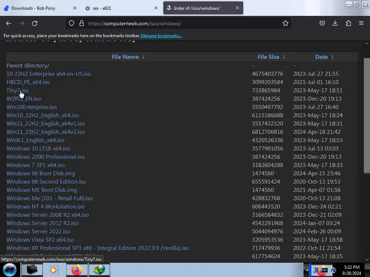370x277 pixels.
Task: Download Windows NT 4 Workstation.iso
Action: point(45,207)
